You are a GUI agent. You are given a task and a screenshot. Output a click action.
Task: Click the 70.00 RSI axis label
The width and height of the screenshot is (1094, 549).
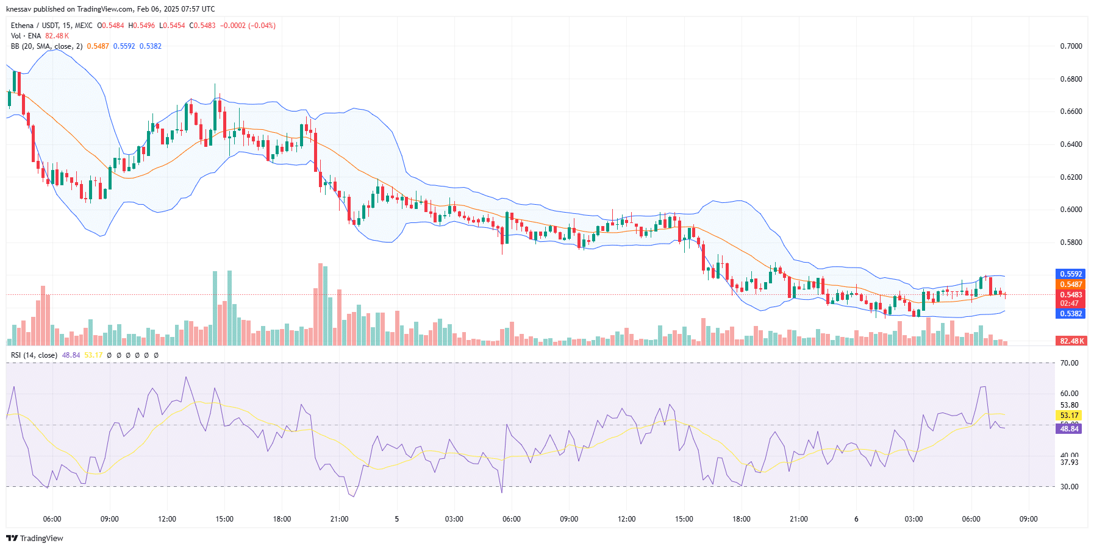(x=1070, y=363)
